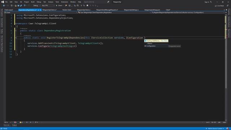Open the Server Explorer side tab
This screenshot has width=231, height=130.
[2, 23]
